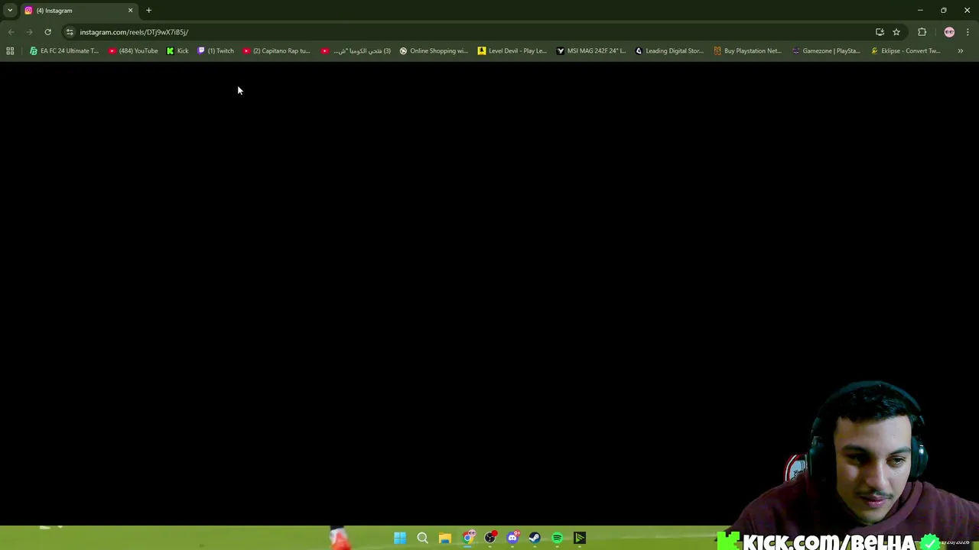The width and height of the screenshot is (979, 550).
Task: Open the MSI MAG 242F bookmark
Action: click(x=590, y=51)
